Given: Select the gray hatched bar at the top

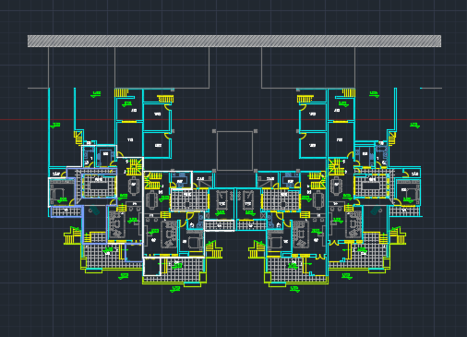Looking at the screenshot, I should point(234,41).
